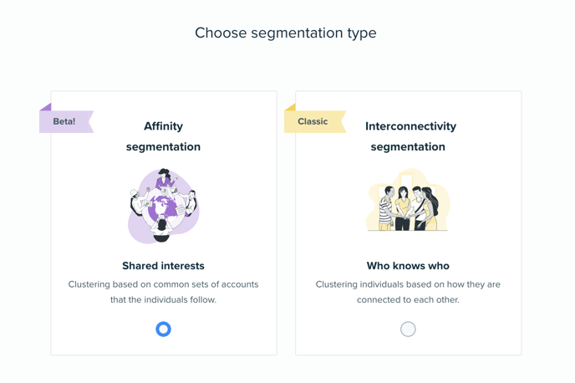The height and width of the screenshot is (383, 575).
Task: Click the common sets of accounts description
Action: tap(163, 292)
